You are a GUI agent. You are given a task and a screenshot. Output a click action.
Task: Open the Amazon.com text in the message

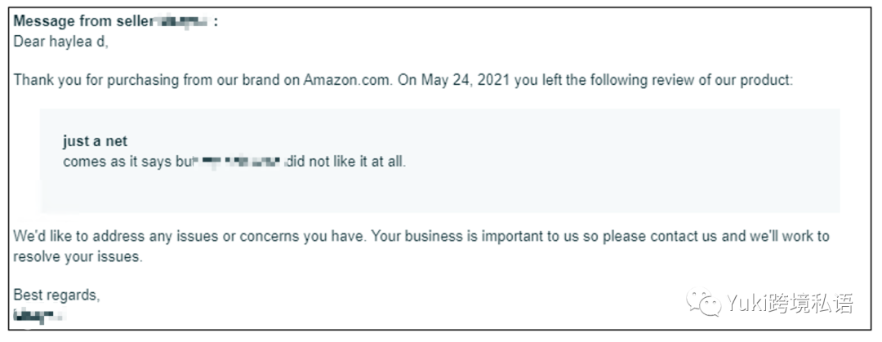[347, 80]
